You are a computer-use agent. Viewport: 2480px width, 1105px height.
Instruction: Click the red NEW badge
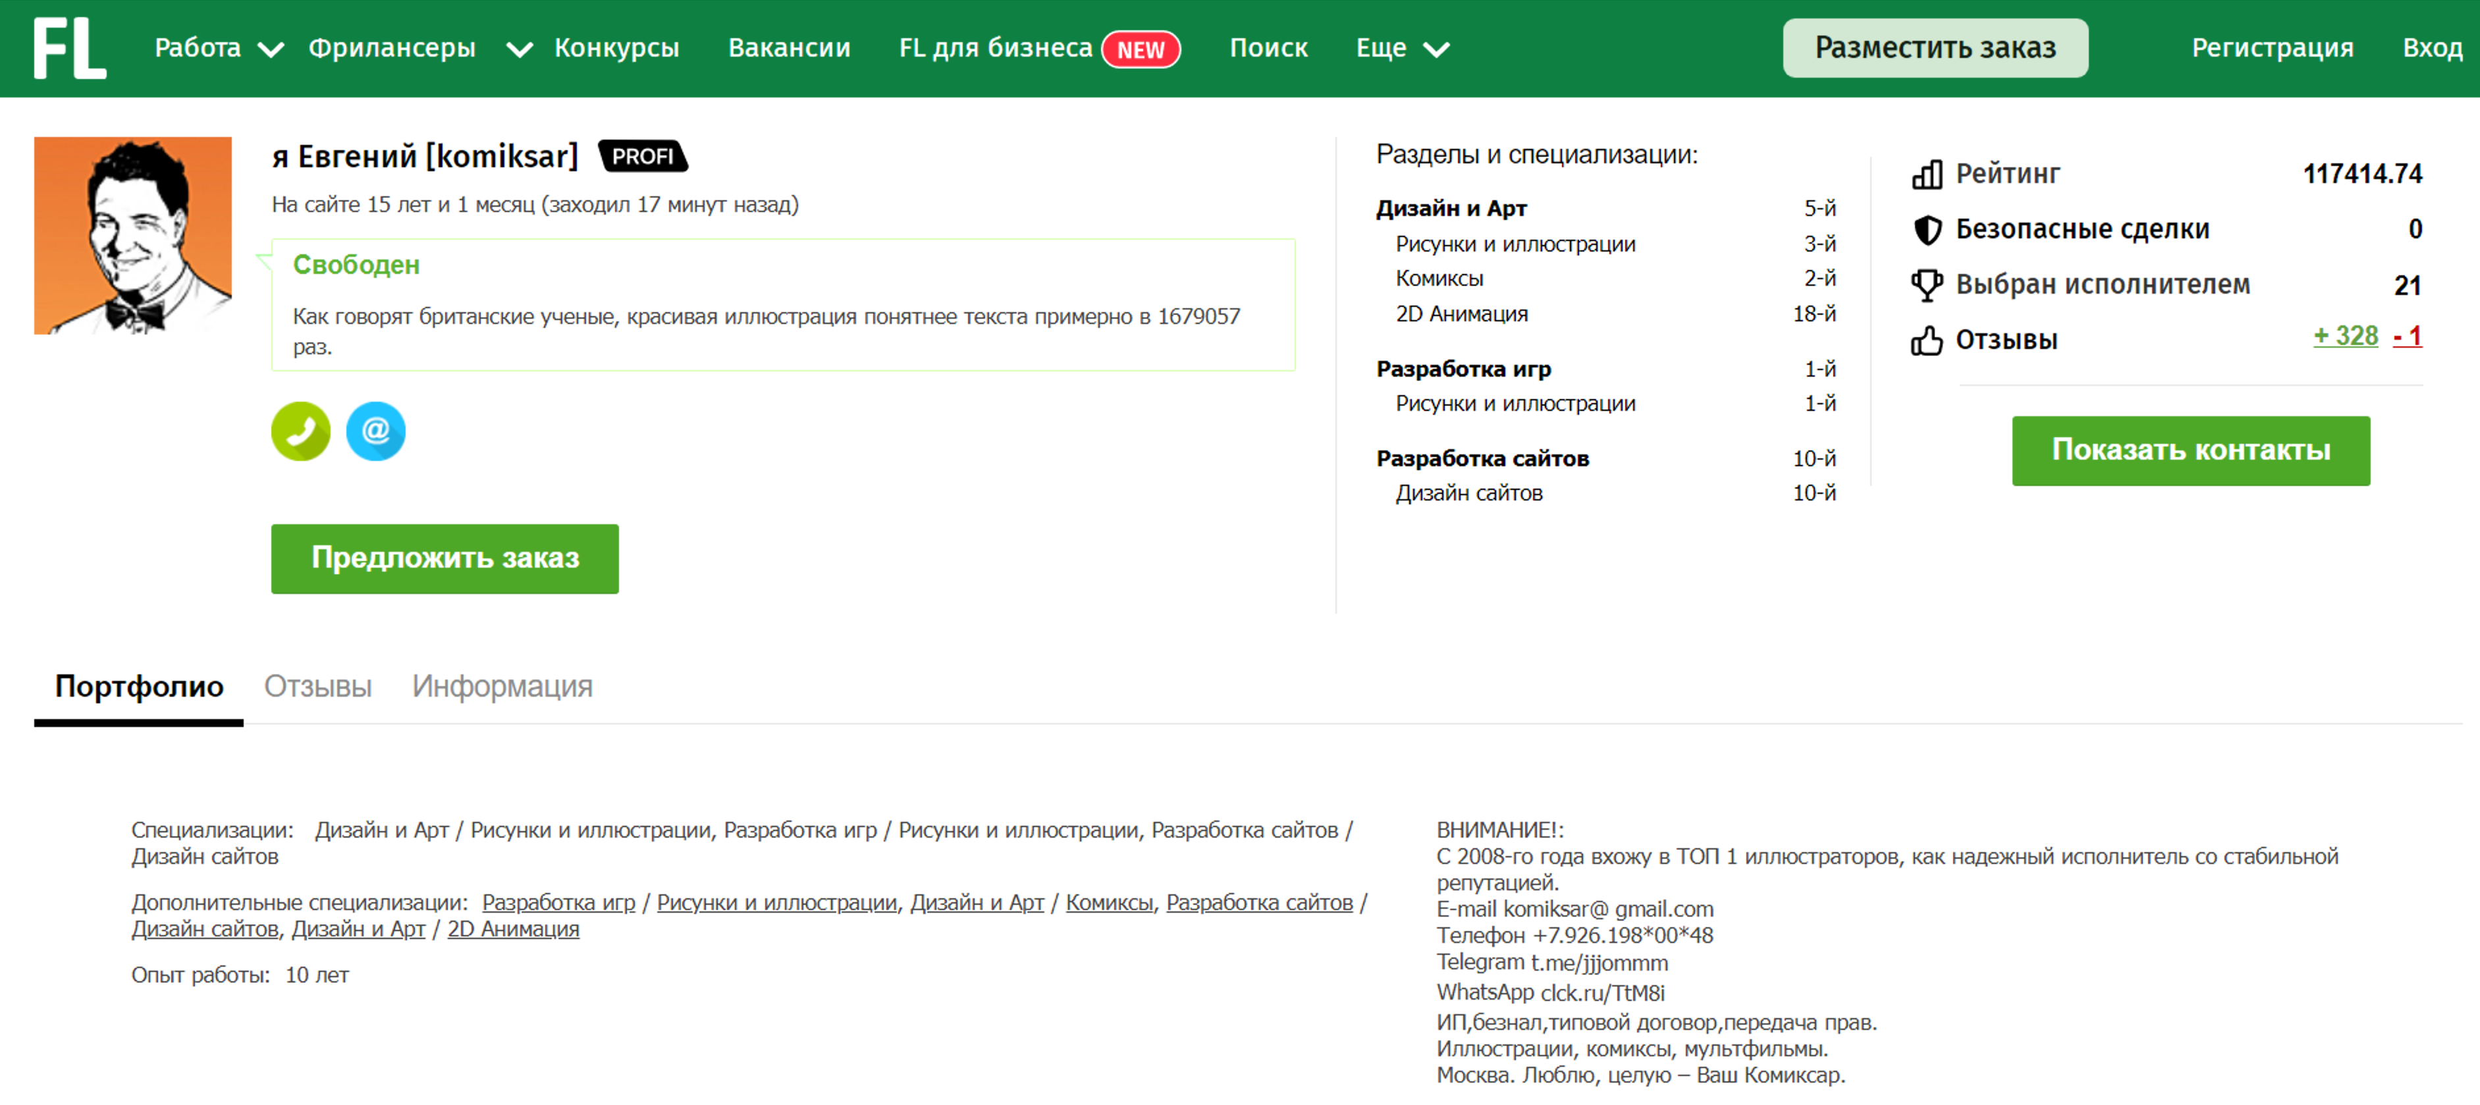pos(1141,49)
